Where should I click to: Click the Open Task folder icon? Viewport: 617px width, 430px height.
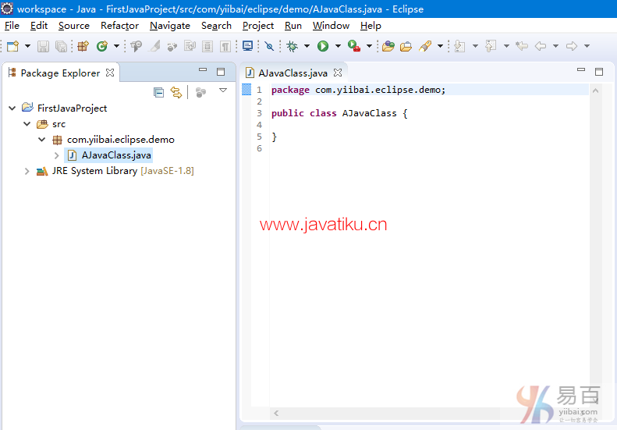pos(406,46)
